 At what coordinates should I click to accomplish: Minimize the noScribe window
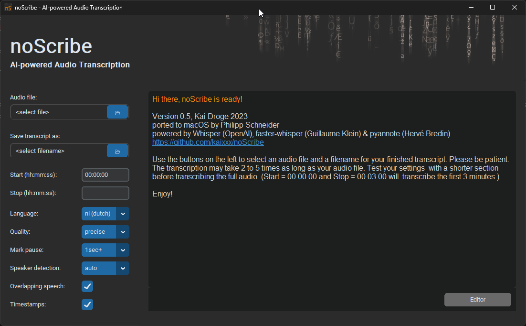point(471,7)
